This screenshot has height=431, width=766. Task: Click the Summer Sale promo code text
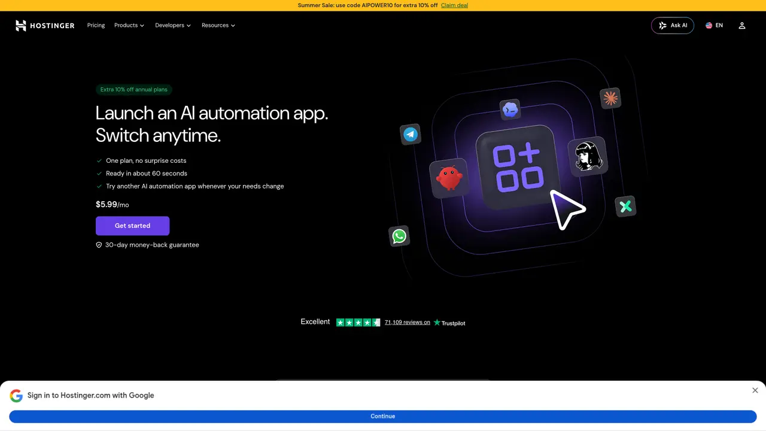pos(367,5)
